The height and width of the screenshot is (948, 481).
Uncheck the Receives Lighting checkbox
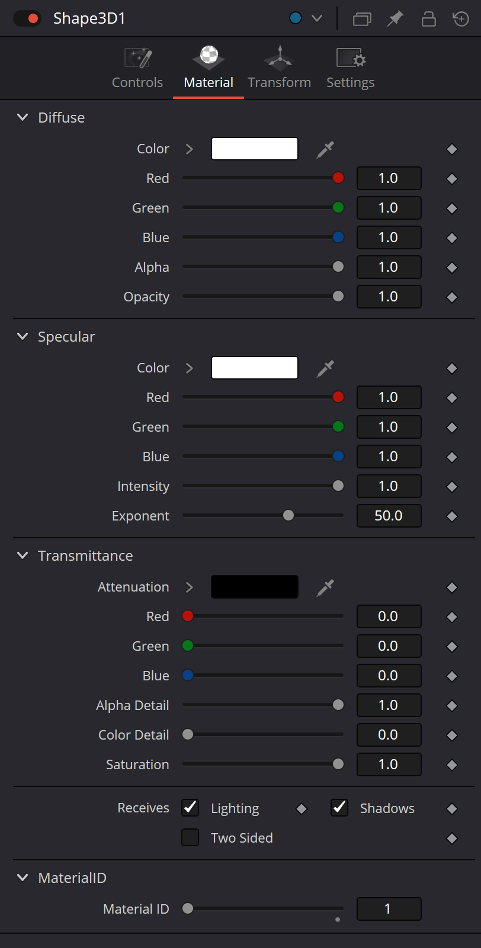190,808
